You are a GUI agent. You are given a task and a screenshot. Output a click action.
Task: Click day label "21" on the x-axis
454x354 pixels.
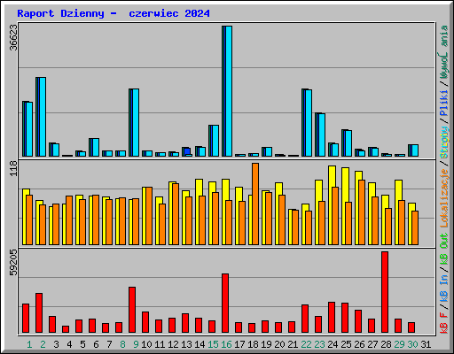[x=293, y=344]
